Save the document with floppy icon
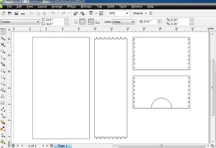Viewport: 216px width, 148px height. [16, 13]
